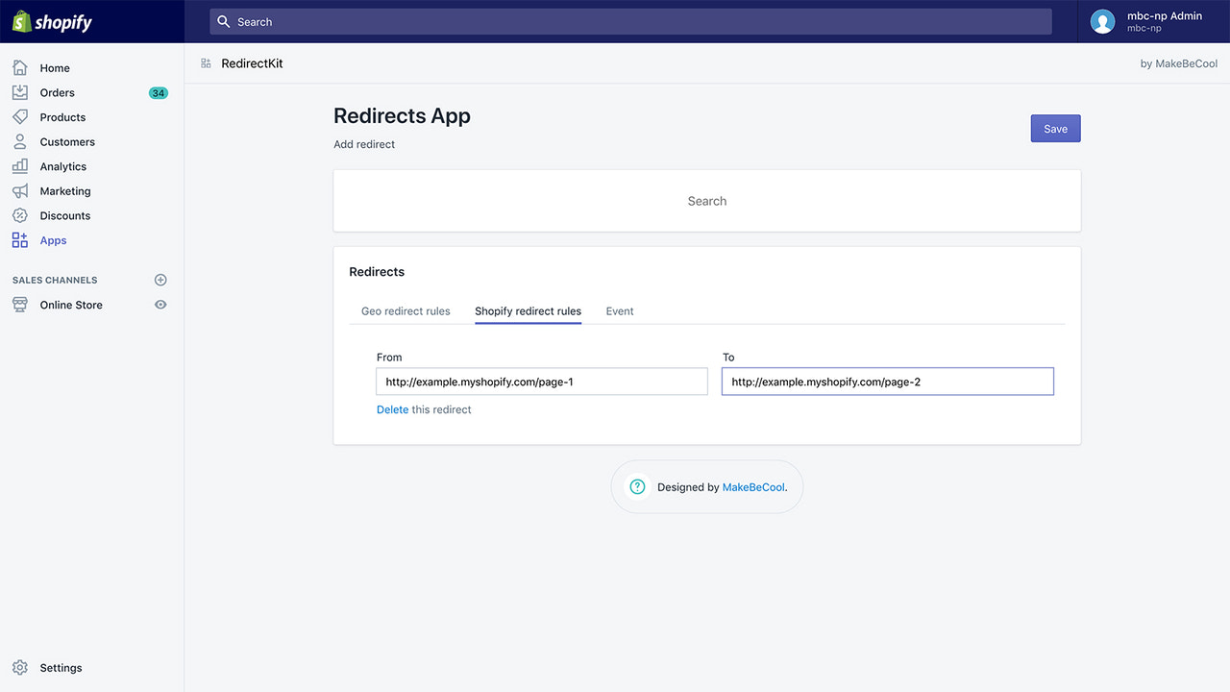The image size is (1230, 692).
Task: Delete this redirect
Action: click(392, 409)
